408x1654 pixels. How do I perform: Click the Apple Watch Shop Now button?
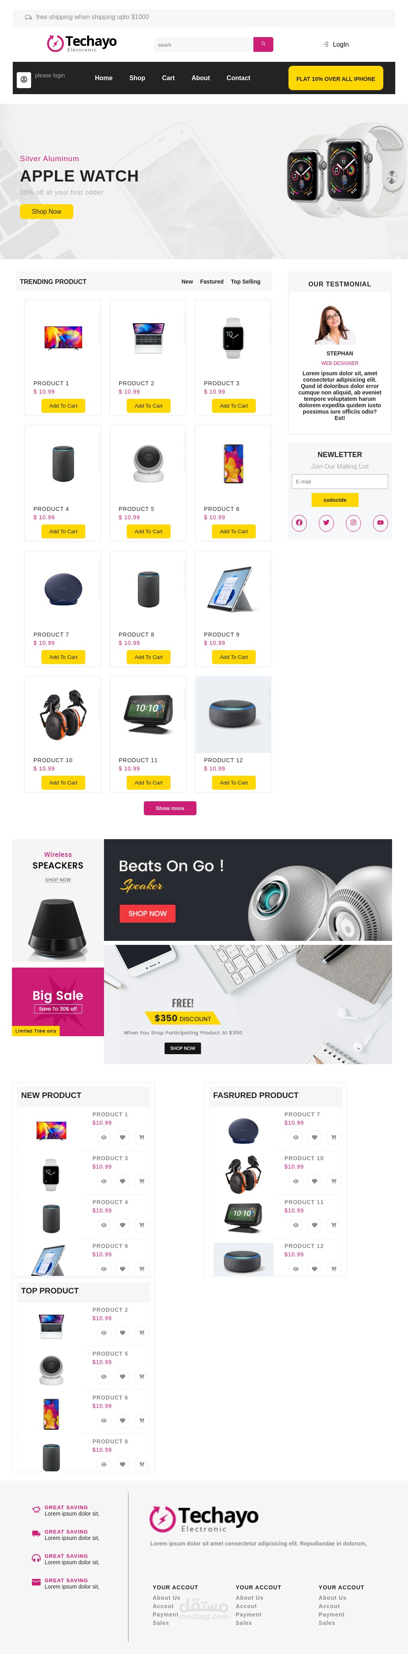[47, 211]
